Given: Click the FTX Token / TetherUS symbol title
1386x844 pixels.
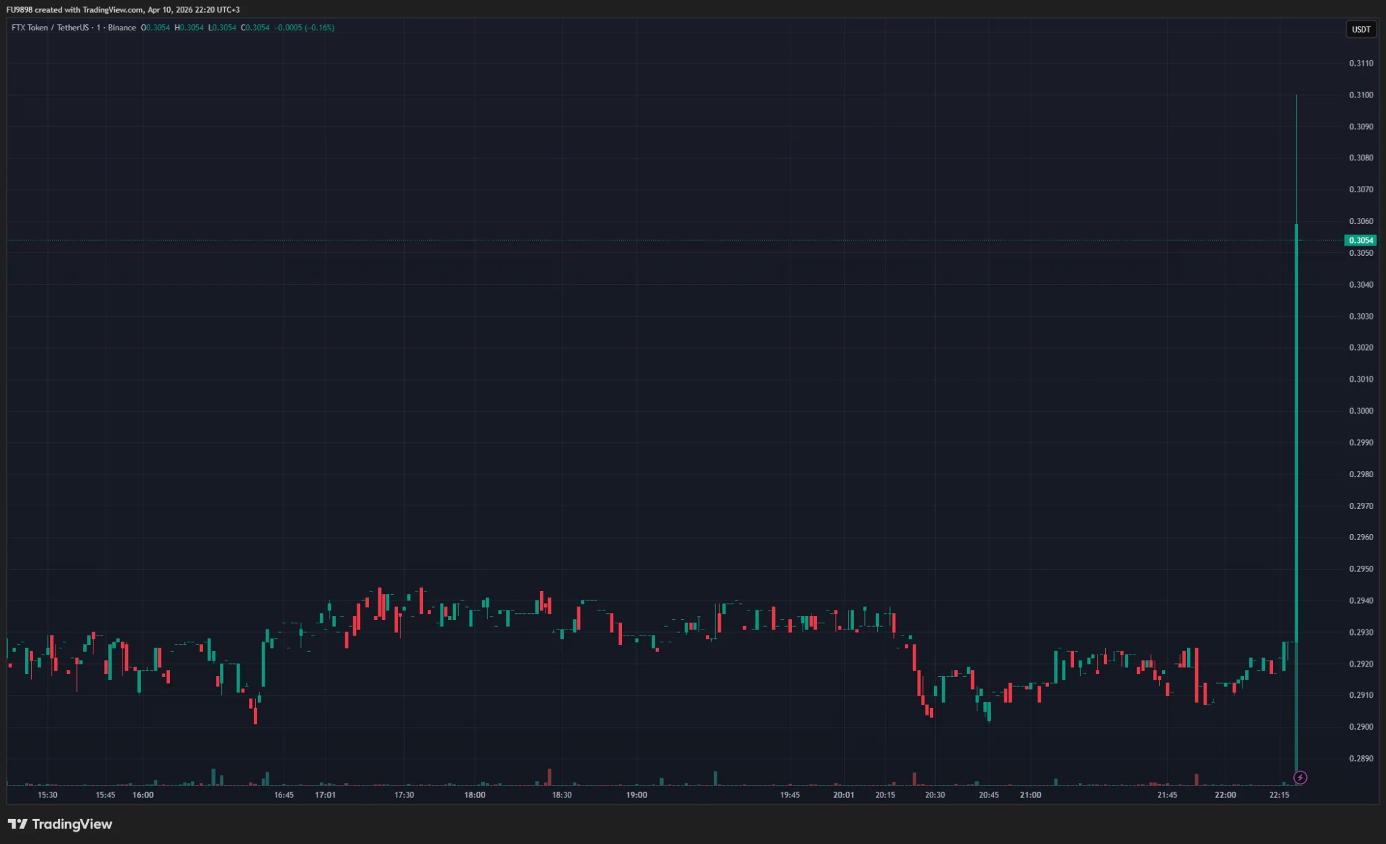Looking at the screenshot, I should (49, 28).
